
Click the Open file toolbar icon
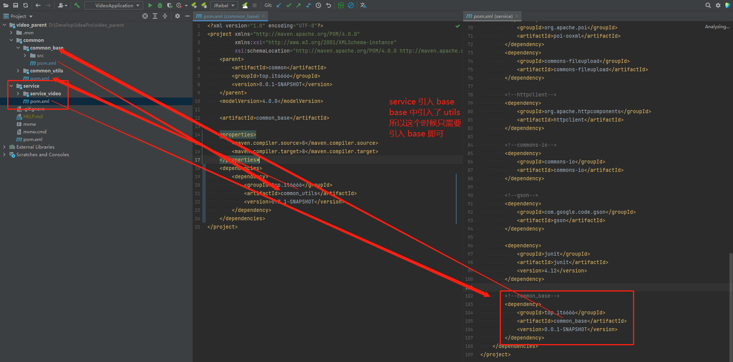pos(6,5)
